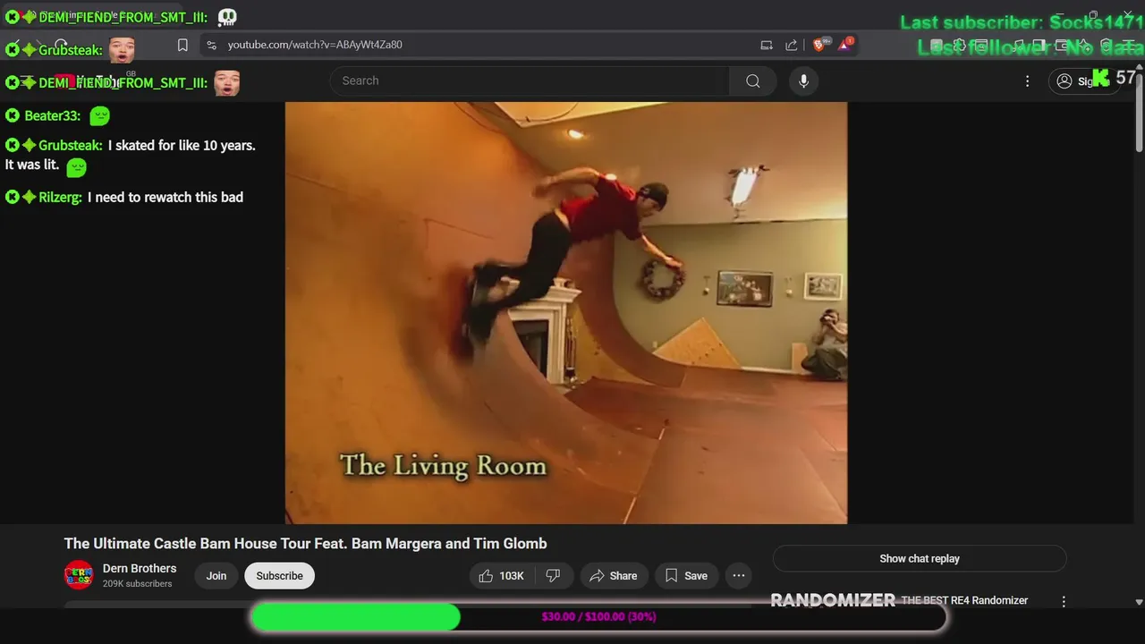Click the video player showing The Living Room
Viewport: 1145px width, 644px height.
[x=566, y=312]
